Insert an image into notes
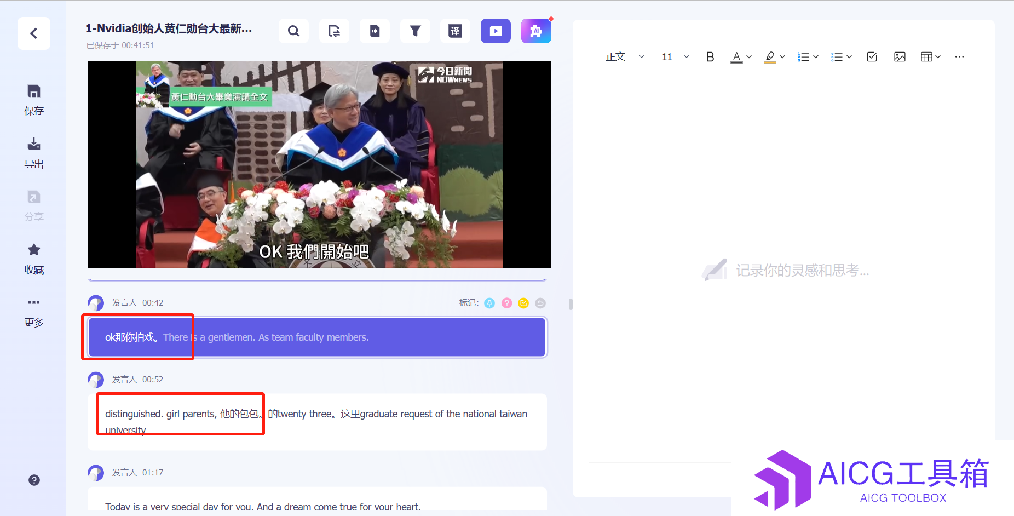This screenshot has width=1014, height=516. (900, 57)
